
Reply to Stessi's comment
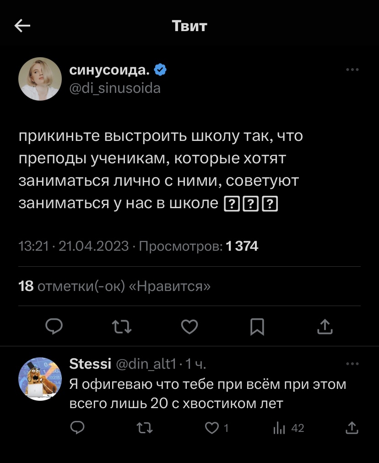[x=77, y=428]
